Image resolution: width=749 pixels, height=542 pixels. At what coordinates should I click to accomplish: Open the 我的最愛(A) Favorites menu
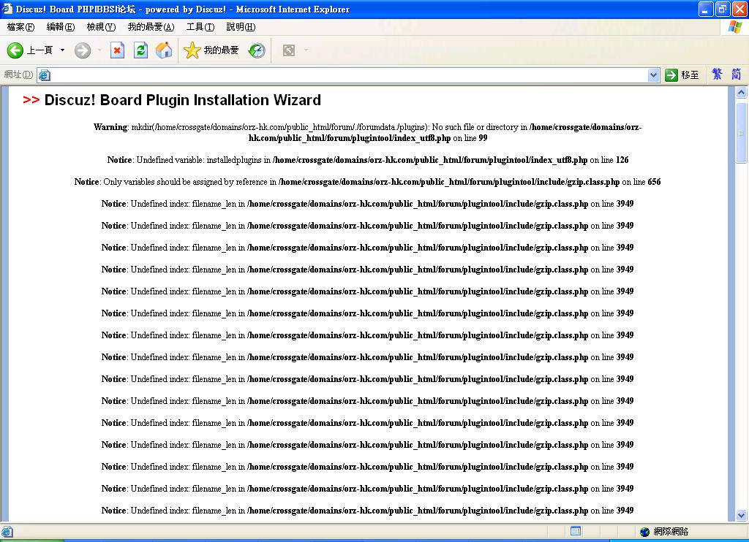click(x=151, y=27)
